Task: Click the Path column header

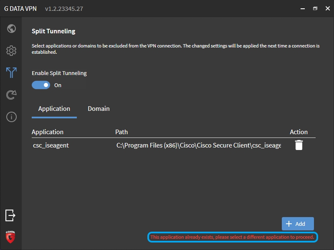Action: (121, 132)
